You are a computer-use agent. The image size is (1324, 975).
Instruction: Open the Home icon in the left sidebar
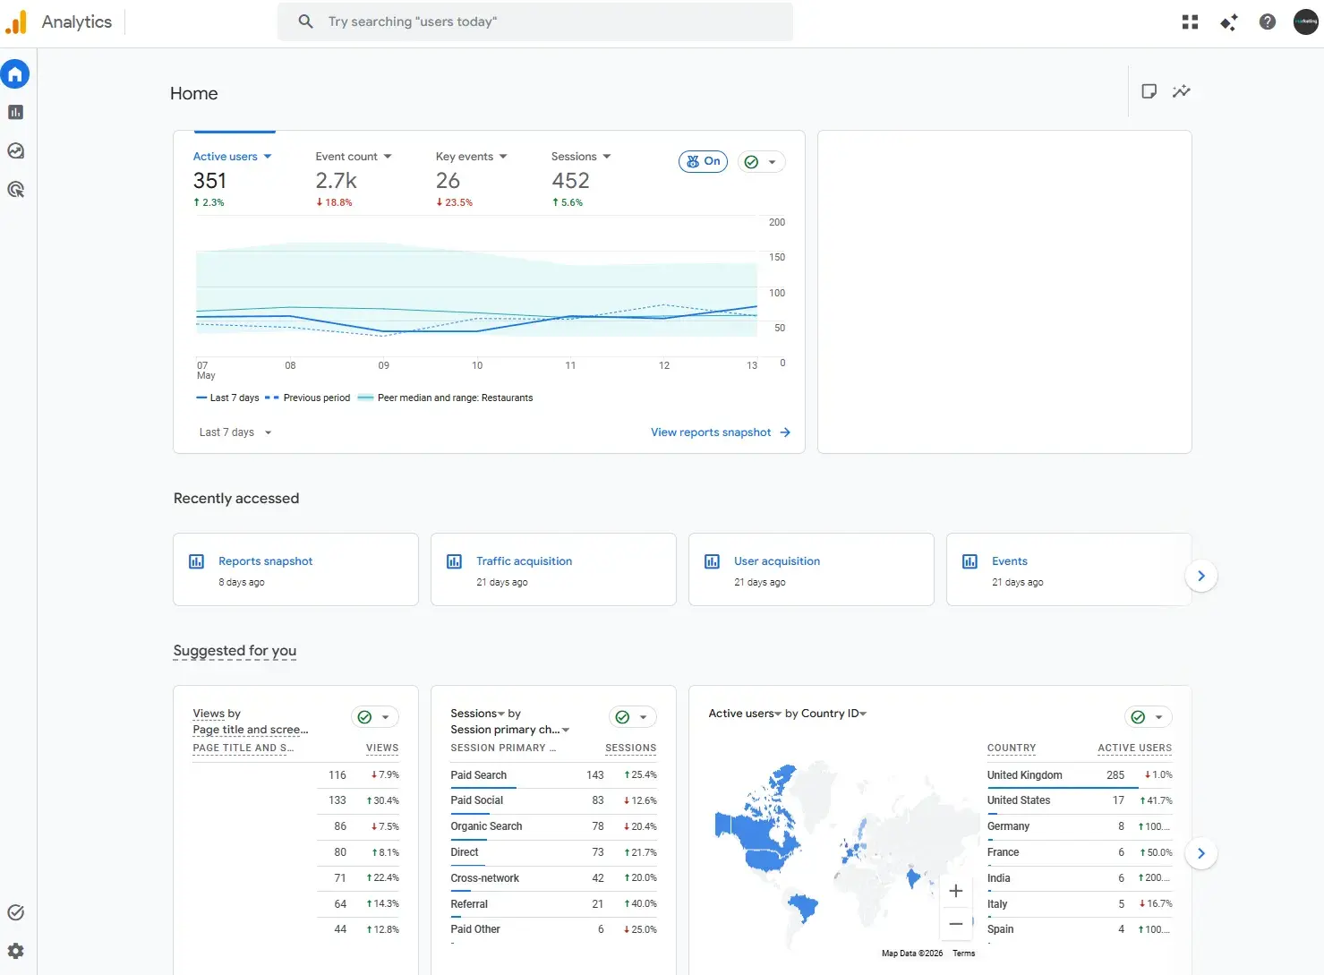click(x=15, y=73)
